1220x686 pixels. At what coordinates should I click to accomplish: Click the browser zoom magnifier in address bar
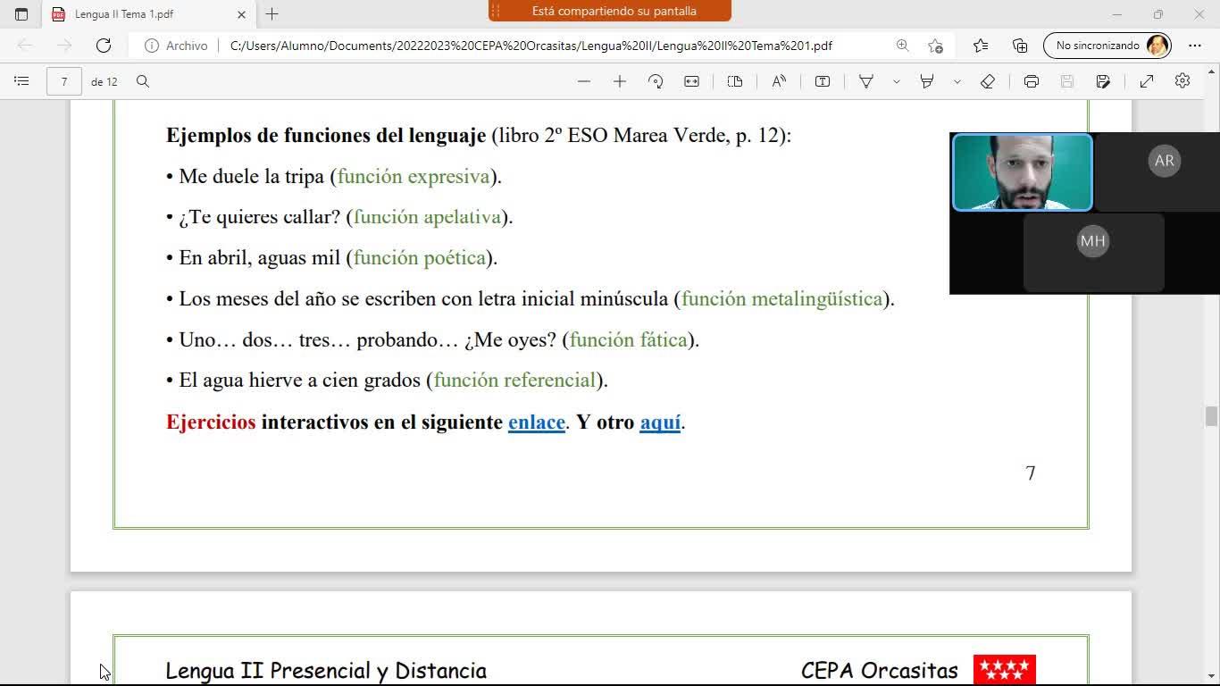(x=902, y=46)
